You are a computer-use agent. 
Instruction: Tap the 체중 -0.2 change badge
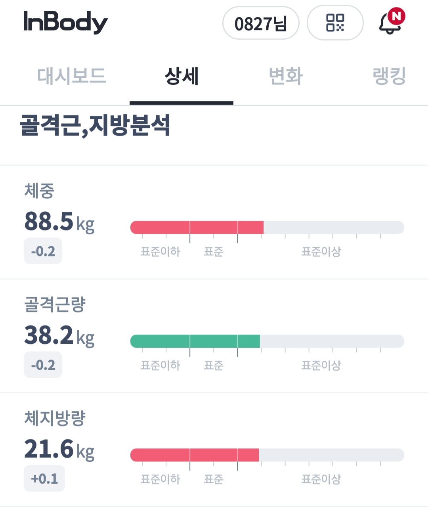point(43,251)
